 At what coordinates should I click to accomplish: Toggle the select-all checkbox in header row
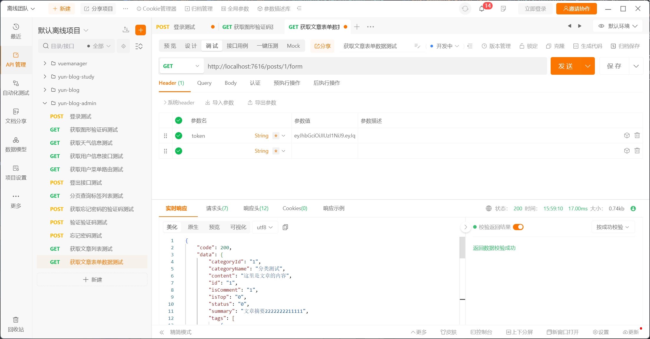pos(179,120)
